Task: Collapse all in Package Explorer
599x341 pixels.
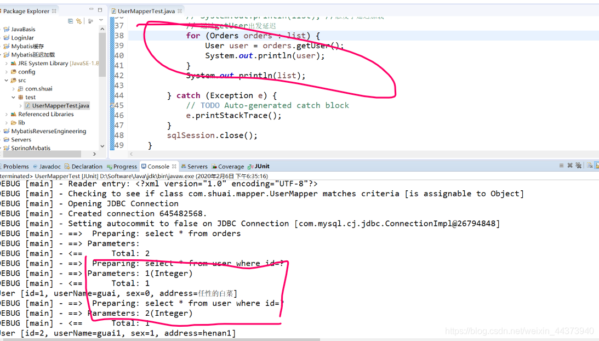Action: [70, 21]
